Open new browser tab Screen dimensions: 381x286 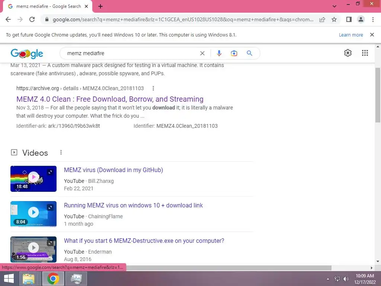(x=100, y=6)
